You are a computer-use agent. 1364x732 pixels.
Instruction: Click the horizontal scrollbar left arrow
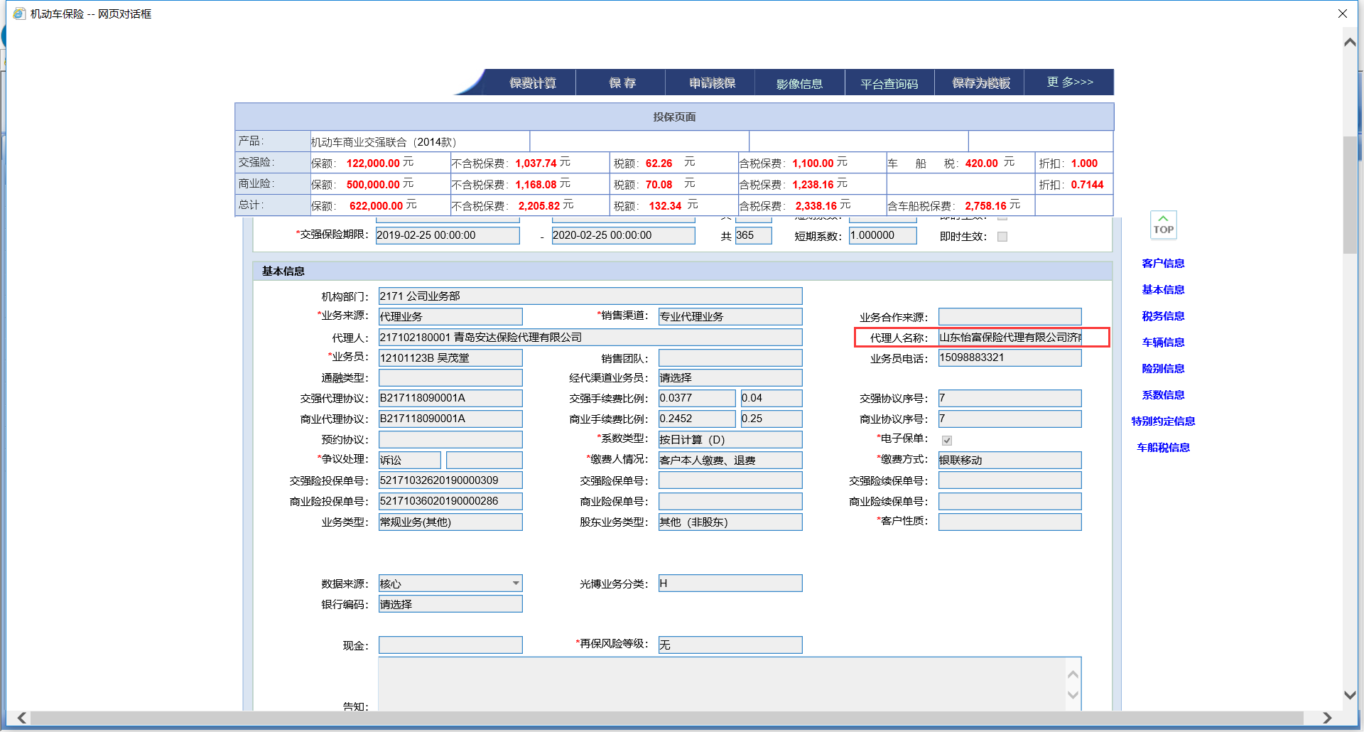(x=22, y=718)
